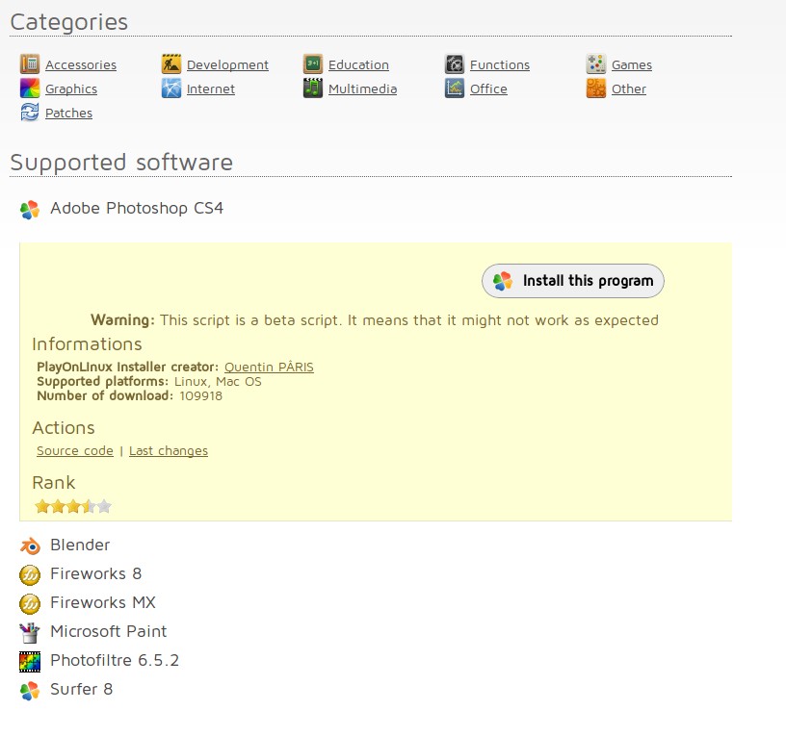The image size is (786, 736).
Task: Expand the Photofiltre 6.5.2 software entry
Action: coord(115,660)
